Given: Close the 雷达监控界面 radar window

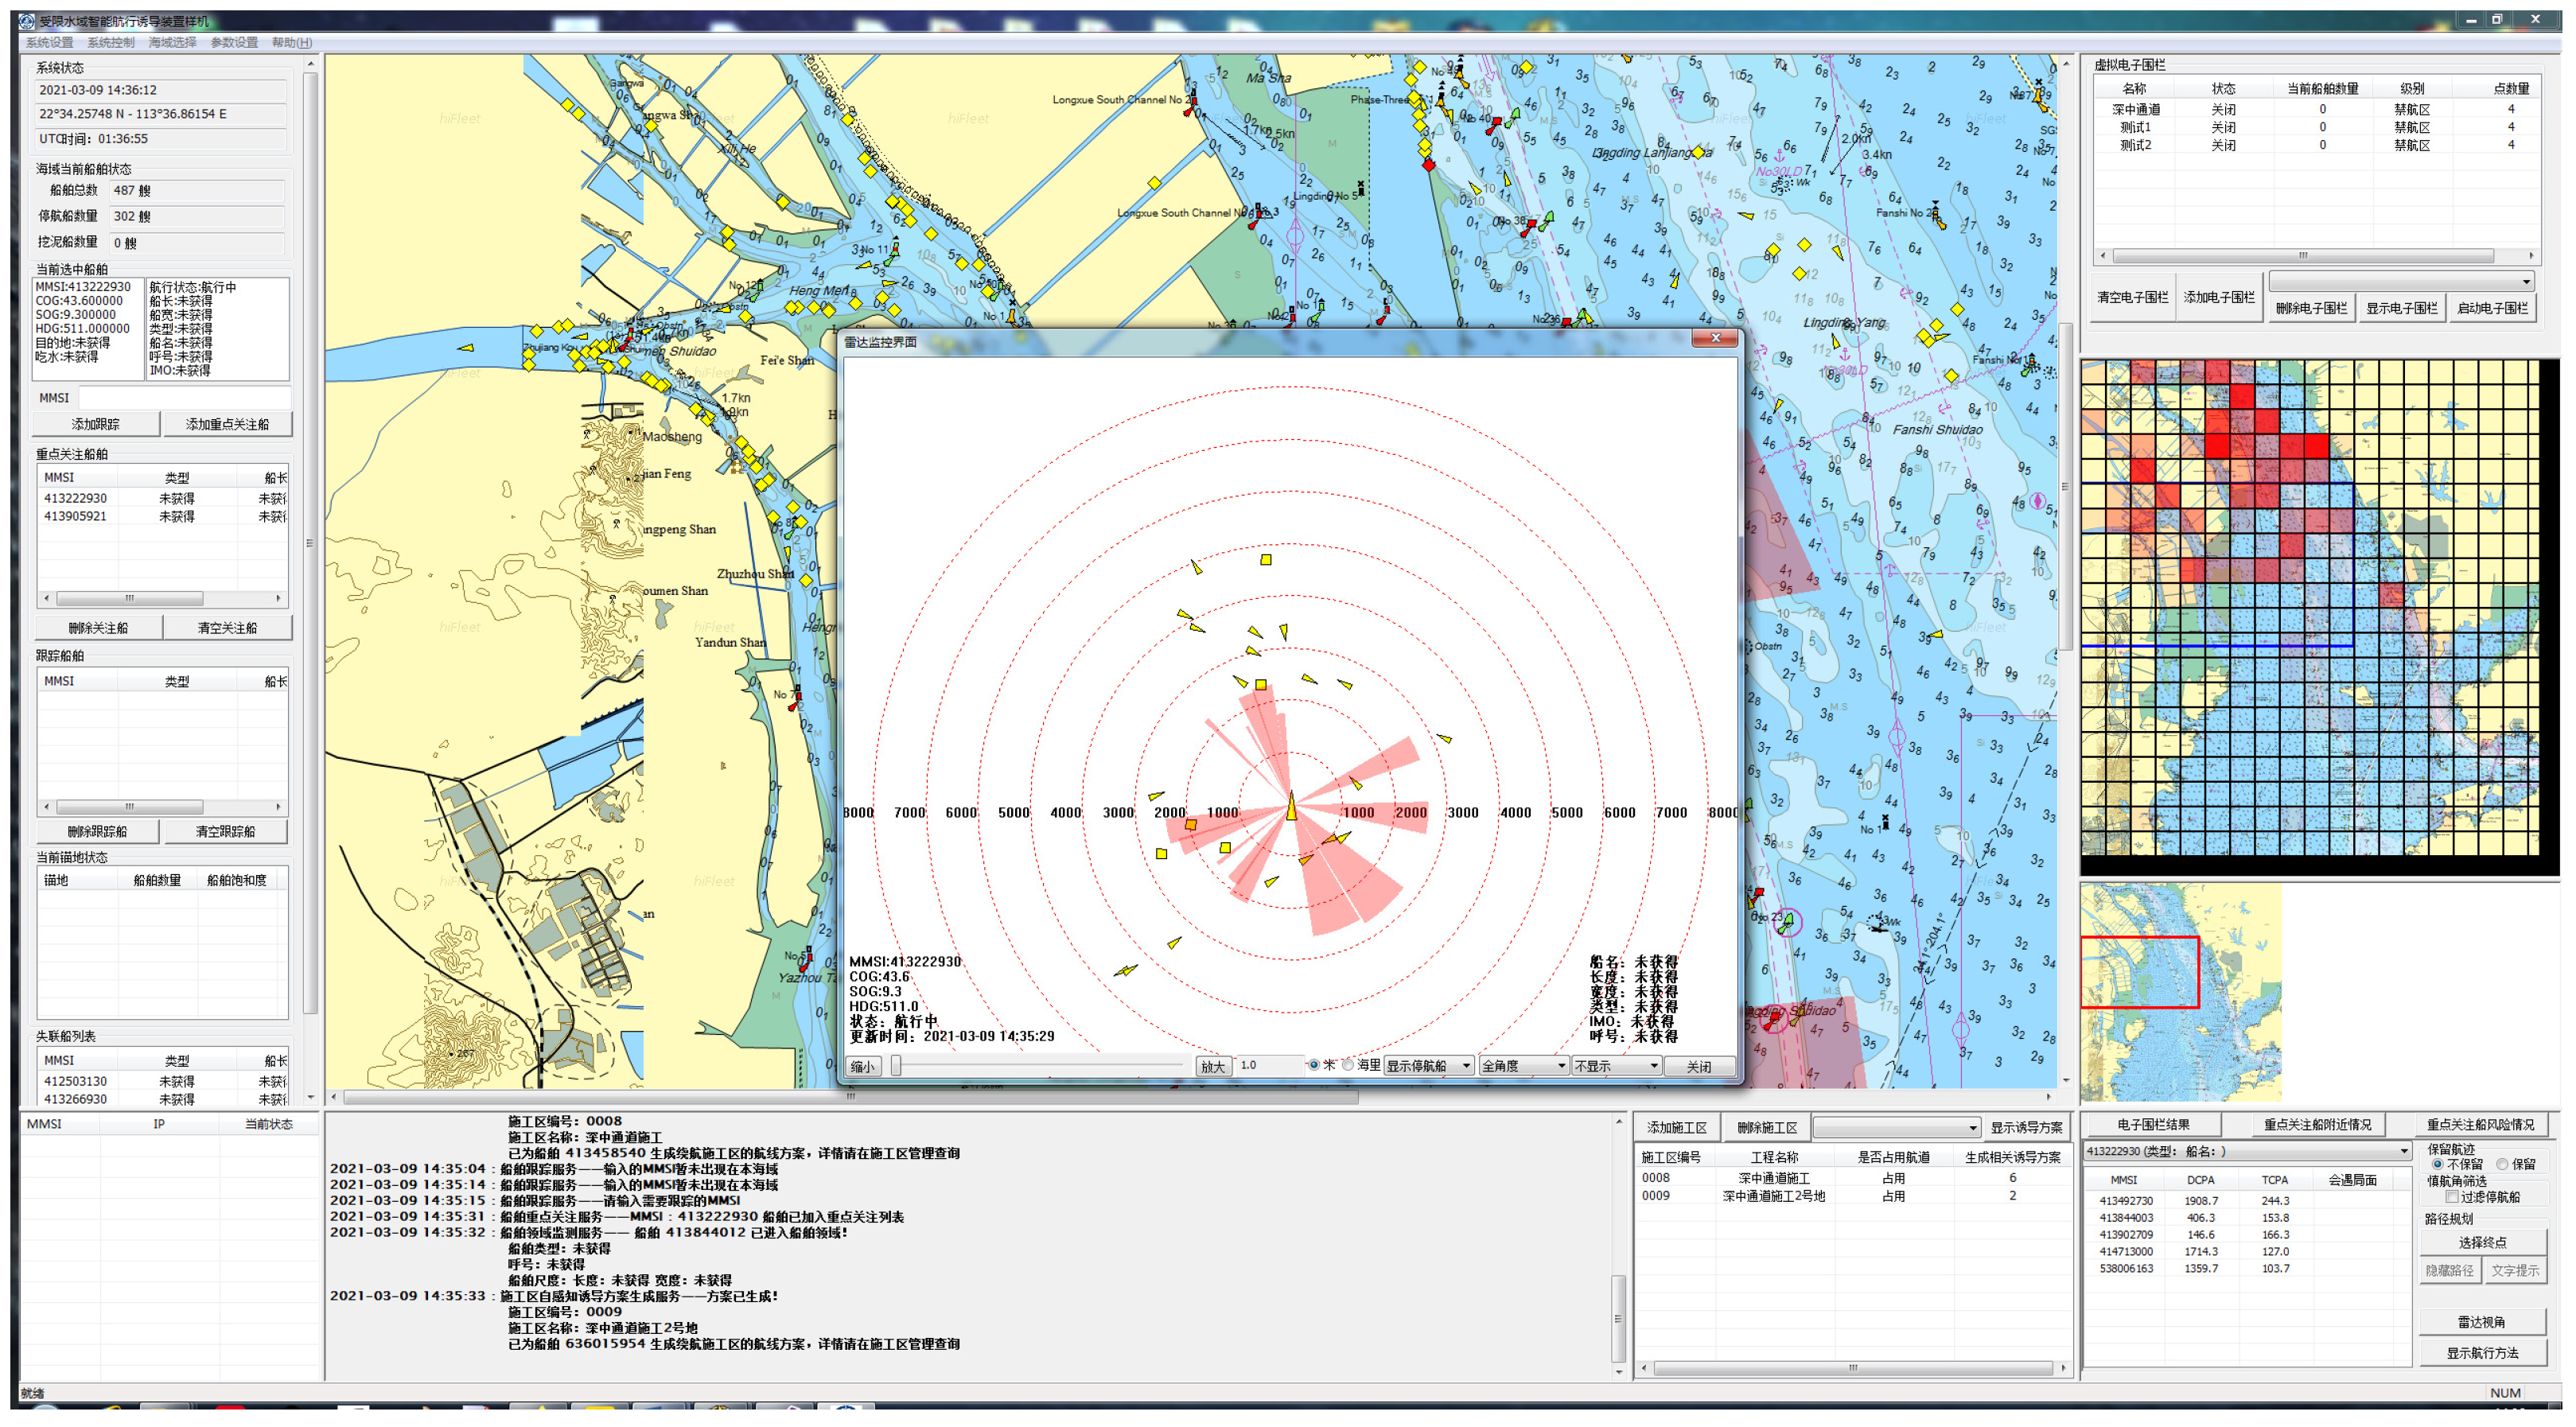Looking at the screenshot, I should coord(1715,338).
